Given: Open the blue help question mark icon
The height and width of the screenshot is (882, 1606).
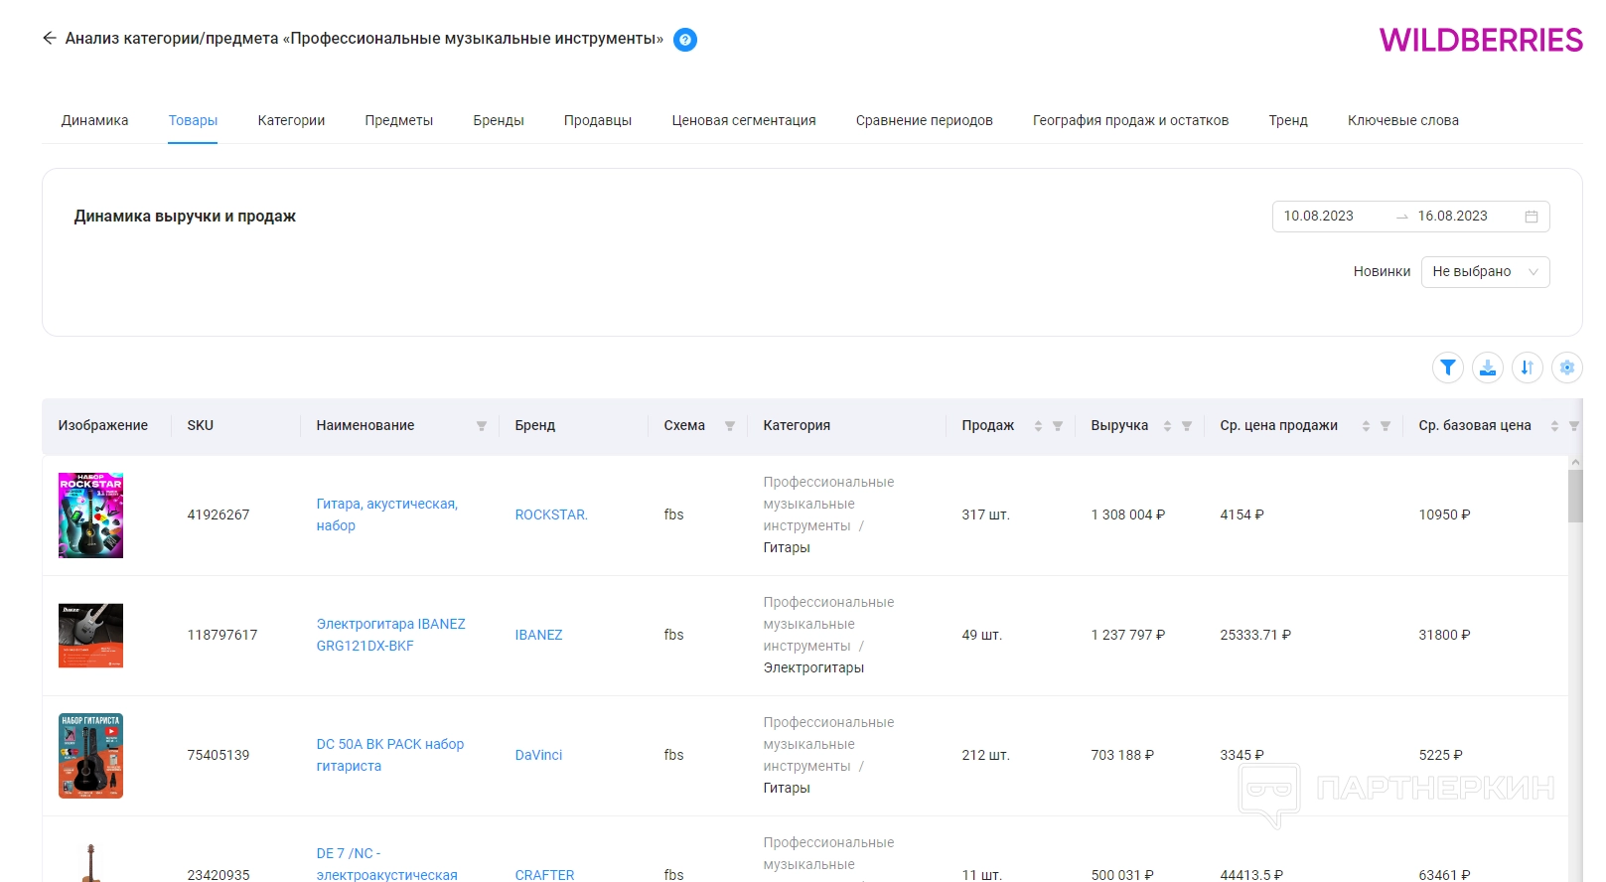Looking at the screenshot, I should pyautogui.click(x=684, y=40).
